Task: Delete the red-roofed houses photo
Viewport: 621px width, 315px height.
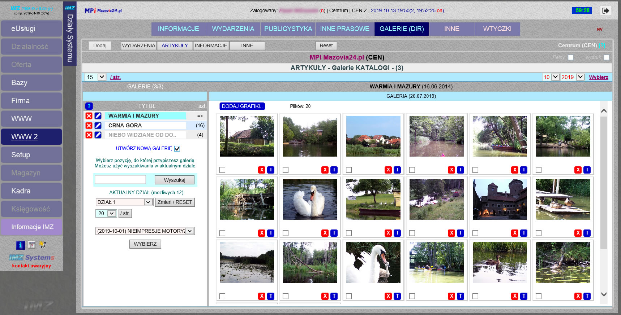Action: (x=388, y=170)
